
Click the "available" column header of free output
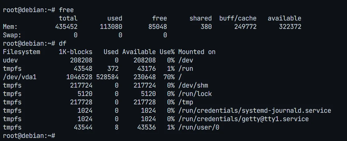point(285,18)
